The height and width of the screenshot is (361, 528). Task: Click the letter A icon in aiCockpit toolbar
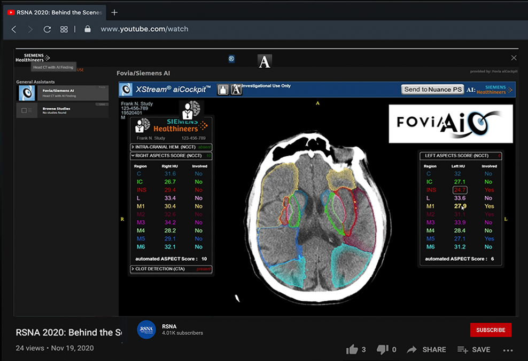coord(236,90)
